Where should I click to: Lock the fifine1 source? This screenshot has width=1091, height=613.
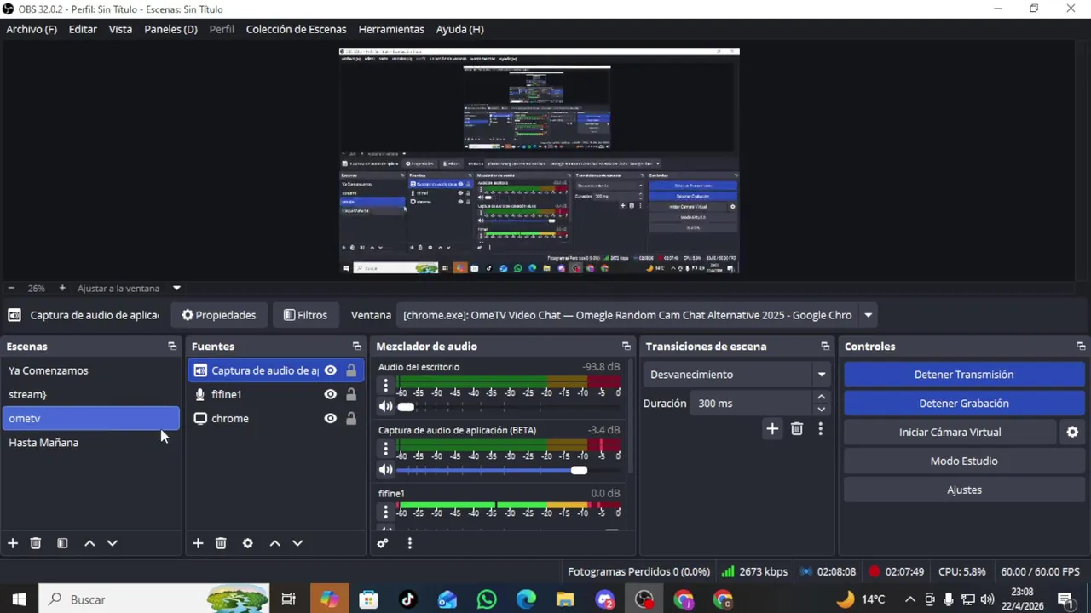(351, 394)
